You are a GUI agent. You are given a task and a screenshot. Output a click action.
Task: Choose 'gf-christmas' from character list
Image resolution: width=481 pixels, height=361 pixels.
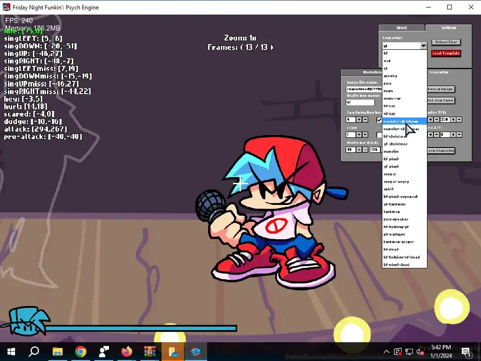click(404, 144)
